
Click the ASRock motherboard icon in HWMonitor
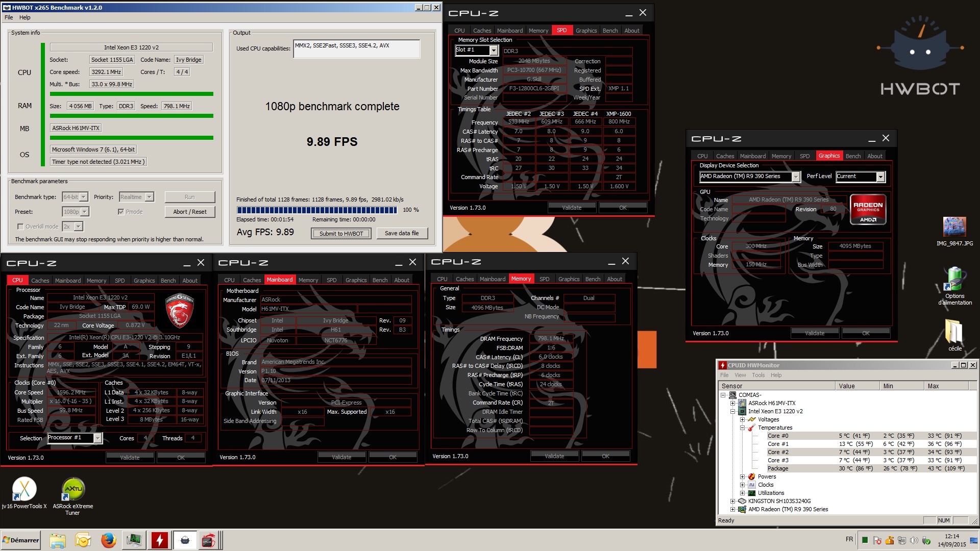click(x=742, y=403)
